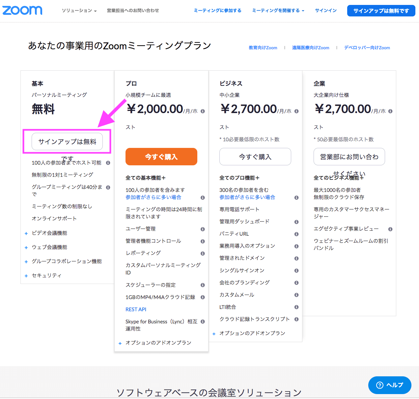Click info icon for 100人の参加者を含みます

(x=203, y=198)
